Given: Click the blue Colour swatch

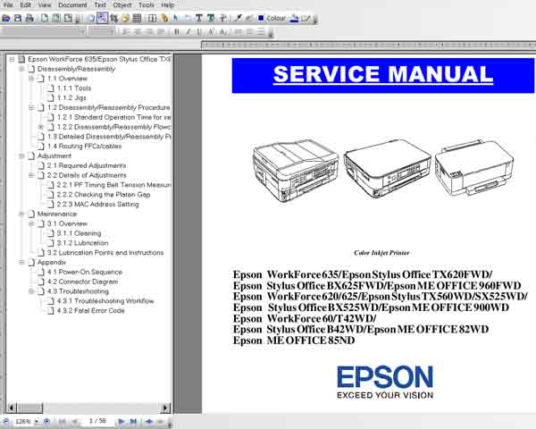Looking at the screenshot, I should click(x=261, y=18).
